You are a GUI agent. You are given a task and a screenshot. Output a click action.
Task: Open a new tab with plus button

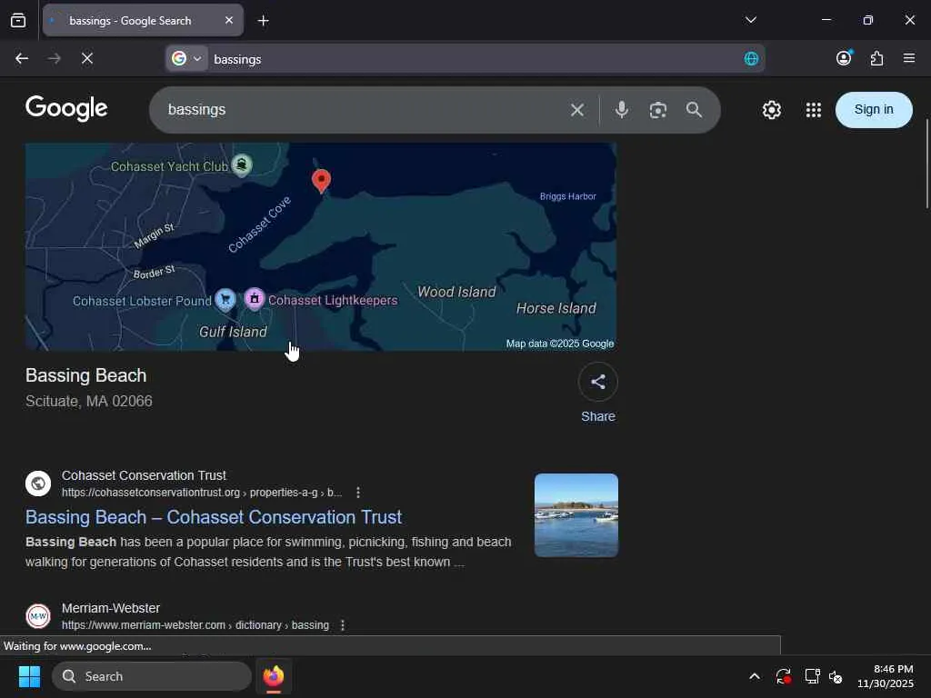tap(263, 21)
